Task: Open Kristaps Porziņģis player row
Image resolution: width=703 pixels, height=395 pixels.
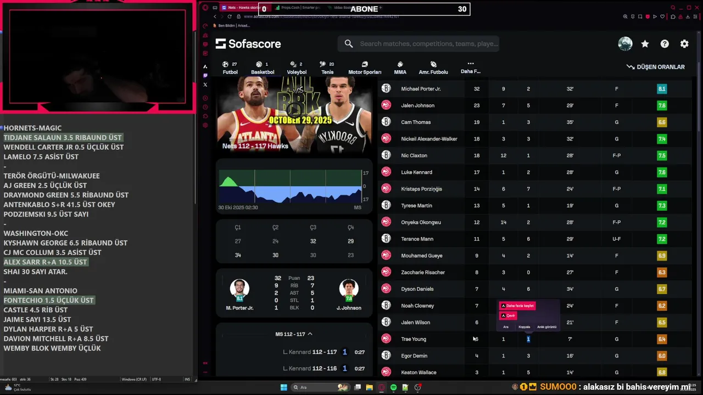Action: tap(534, 189)
